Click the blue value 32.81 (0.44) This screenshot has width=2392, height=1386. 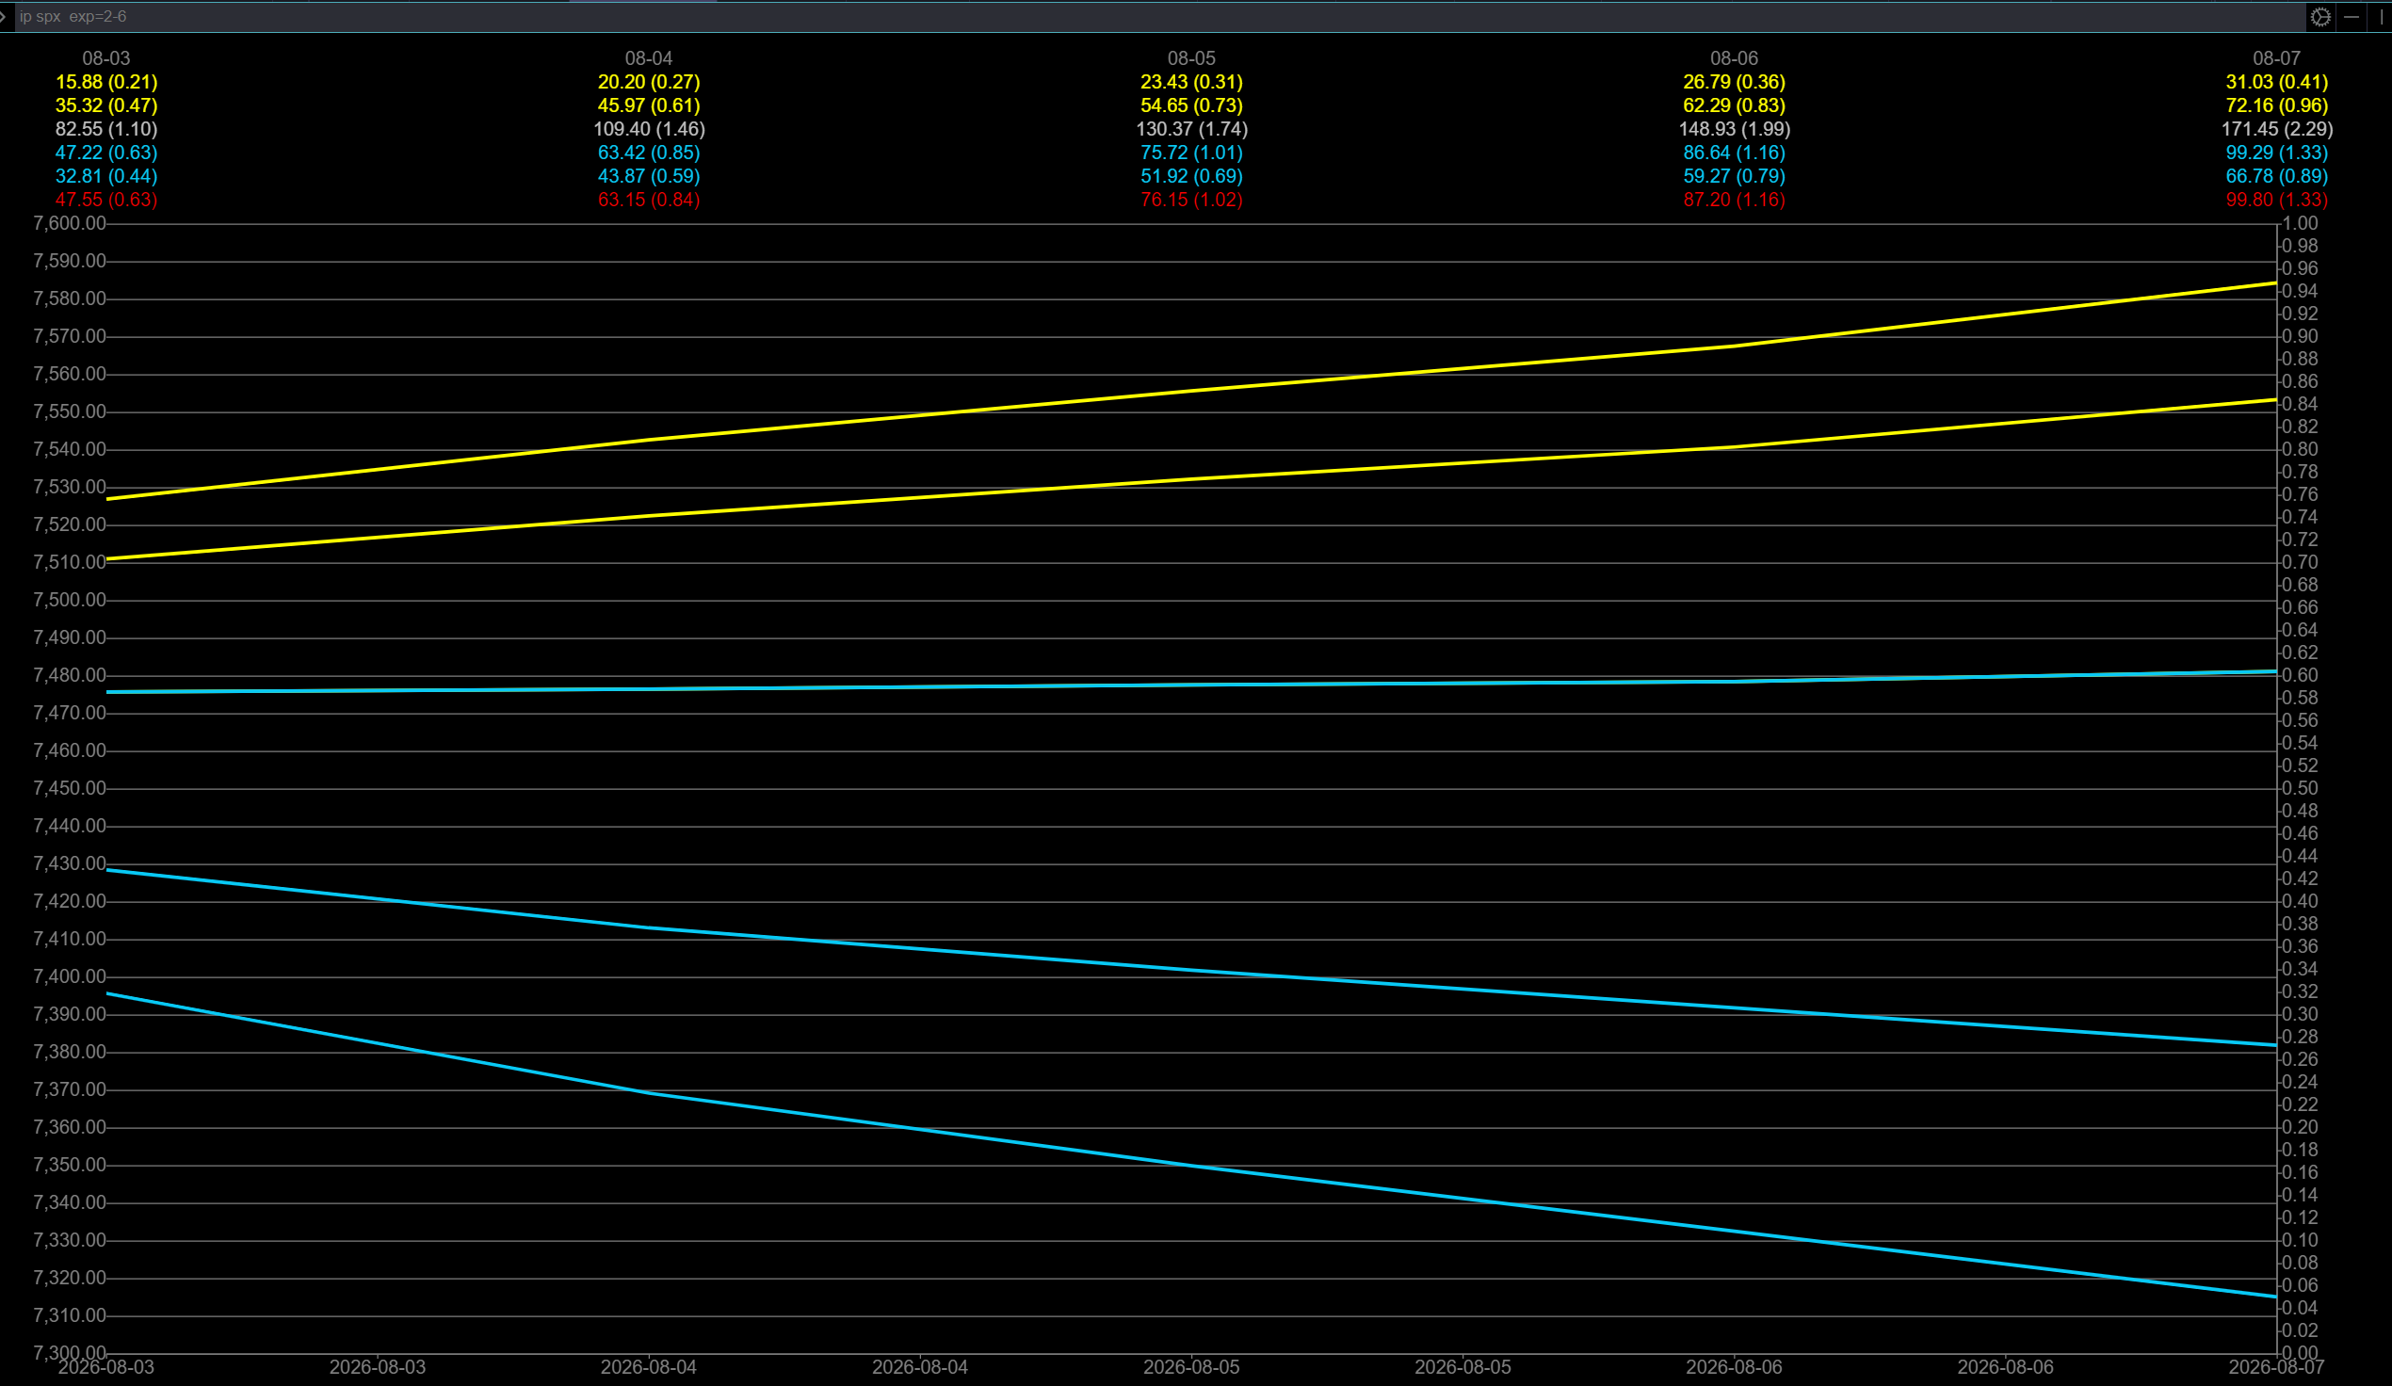106,177
